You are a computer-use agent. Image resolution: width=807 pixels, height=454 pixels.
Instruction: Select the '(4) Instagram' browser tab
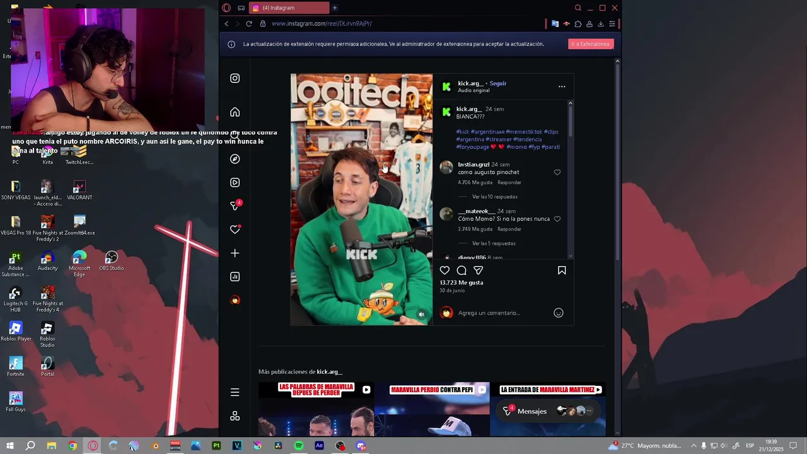[289, 8]
